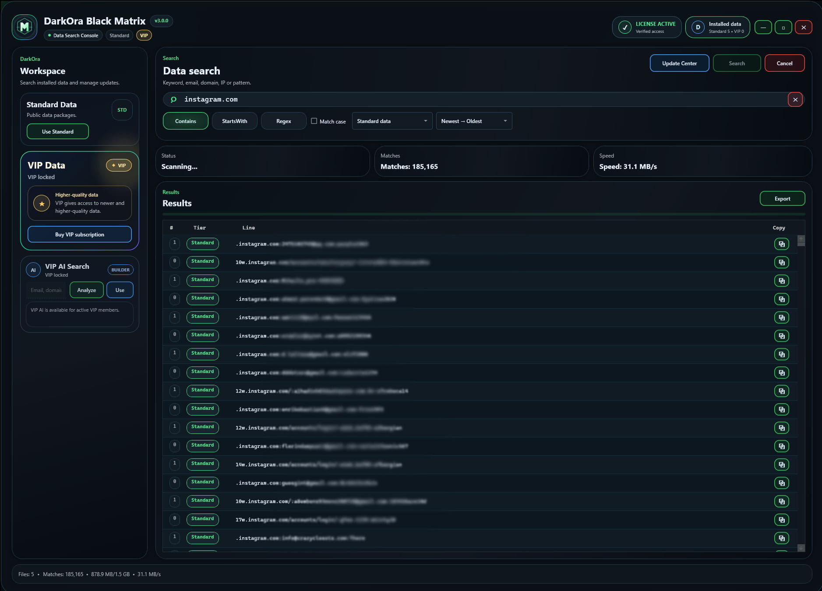Image resolution: width=822 pixels, height=591 pixels.
Task: Click the Copy column header
Action: pyautogui.click(x=779, y=228)
